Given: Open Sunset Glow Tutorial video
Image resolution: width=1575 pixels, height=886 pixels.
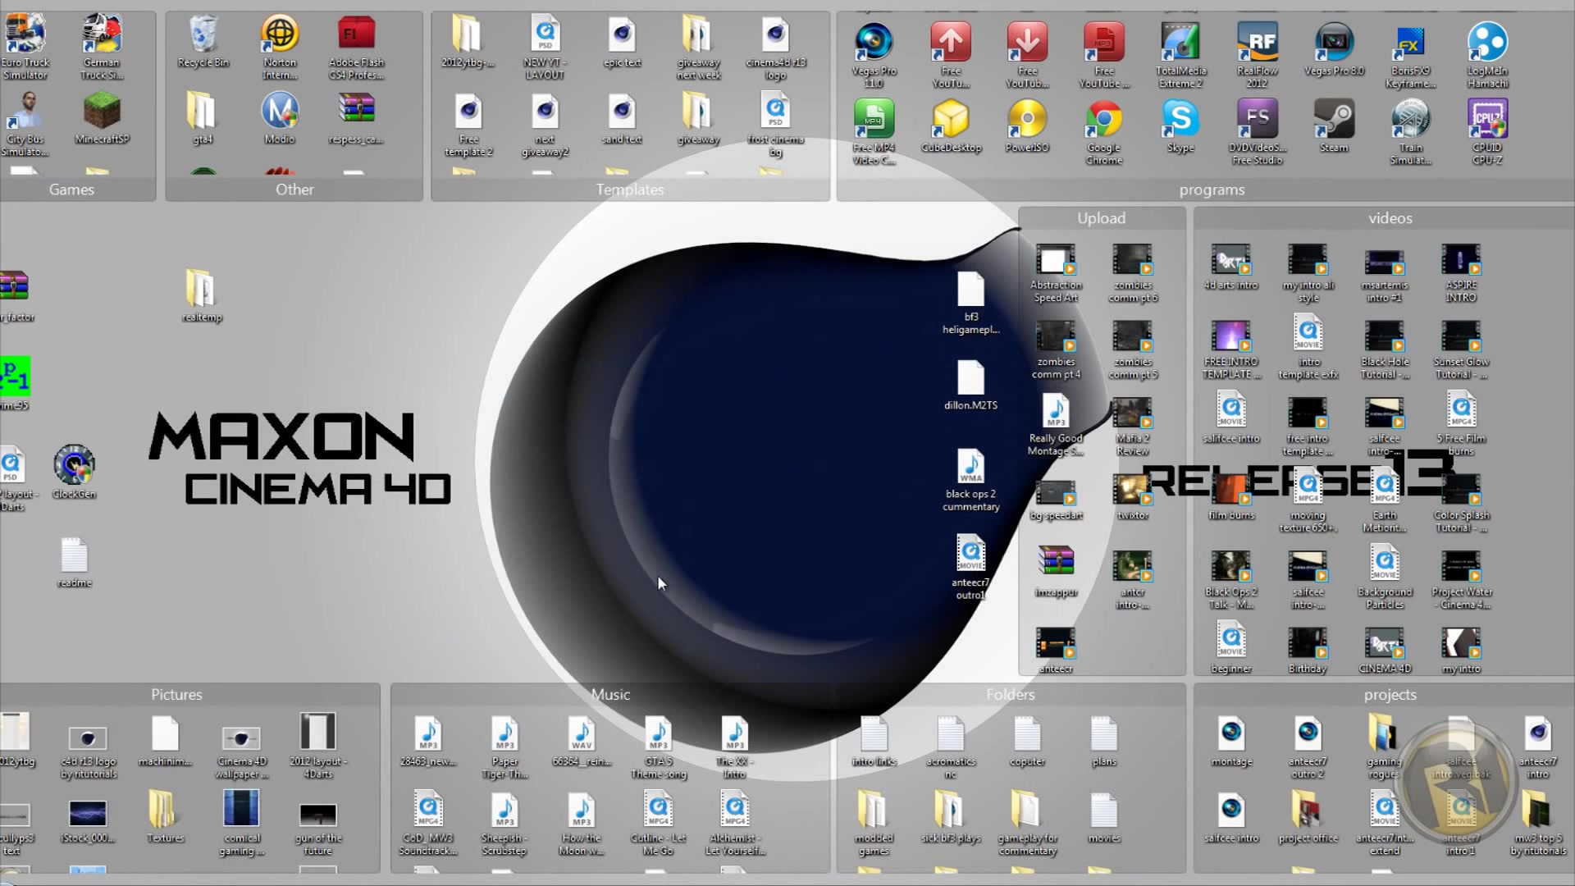Looking at the screenshot, I should click(1461, 350).
